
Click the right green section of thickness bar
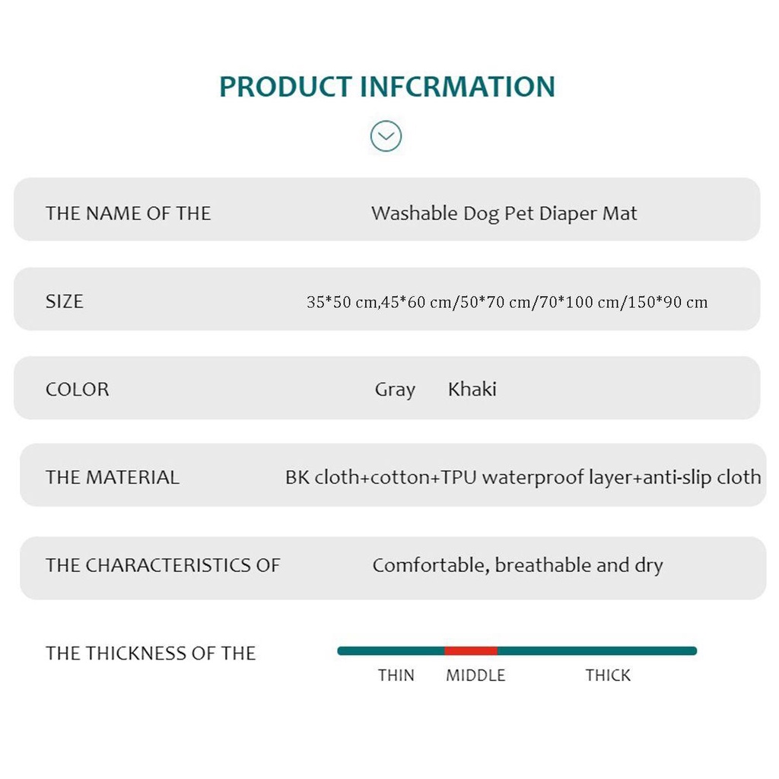597,651
